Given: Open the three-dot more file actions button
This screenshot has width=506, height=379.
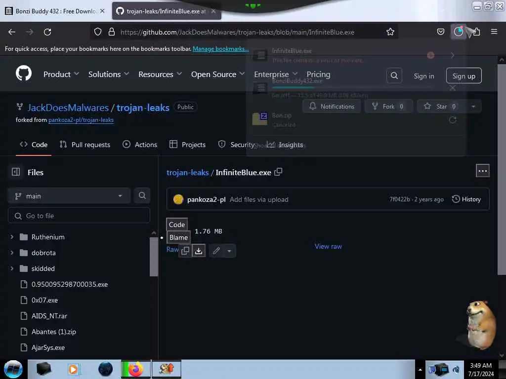Looking at the screenshot, I should (482, 171).
